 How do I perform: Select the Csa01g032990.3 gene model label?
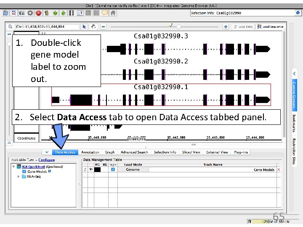point(161,36)
